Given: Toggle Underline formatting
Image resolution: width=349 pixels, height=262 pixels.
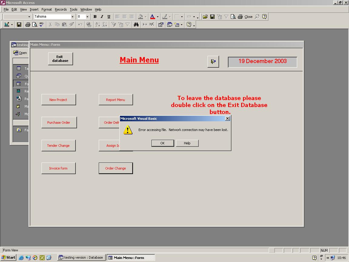Looking at the screenshot, I should click(x=109, y=16).
